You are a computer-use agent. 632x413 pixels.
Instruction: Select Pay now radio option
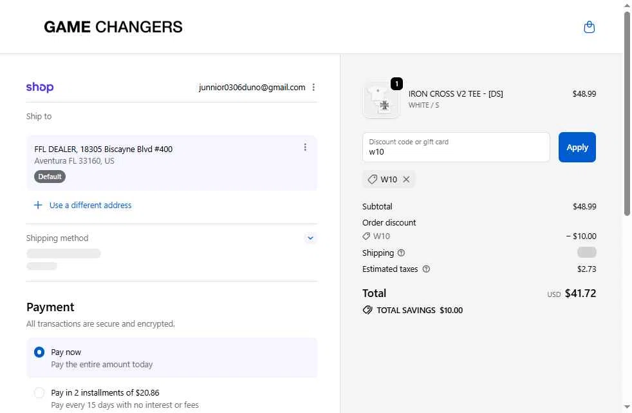(x=39, y=352)
